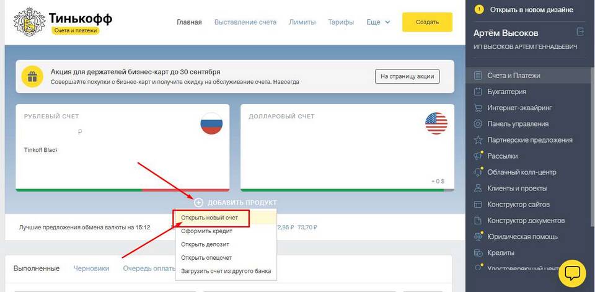Open the Рублевый счет card

point(123,148)
